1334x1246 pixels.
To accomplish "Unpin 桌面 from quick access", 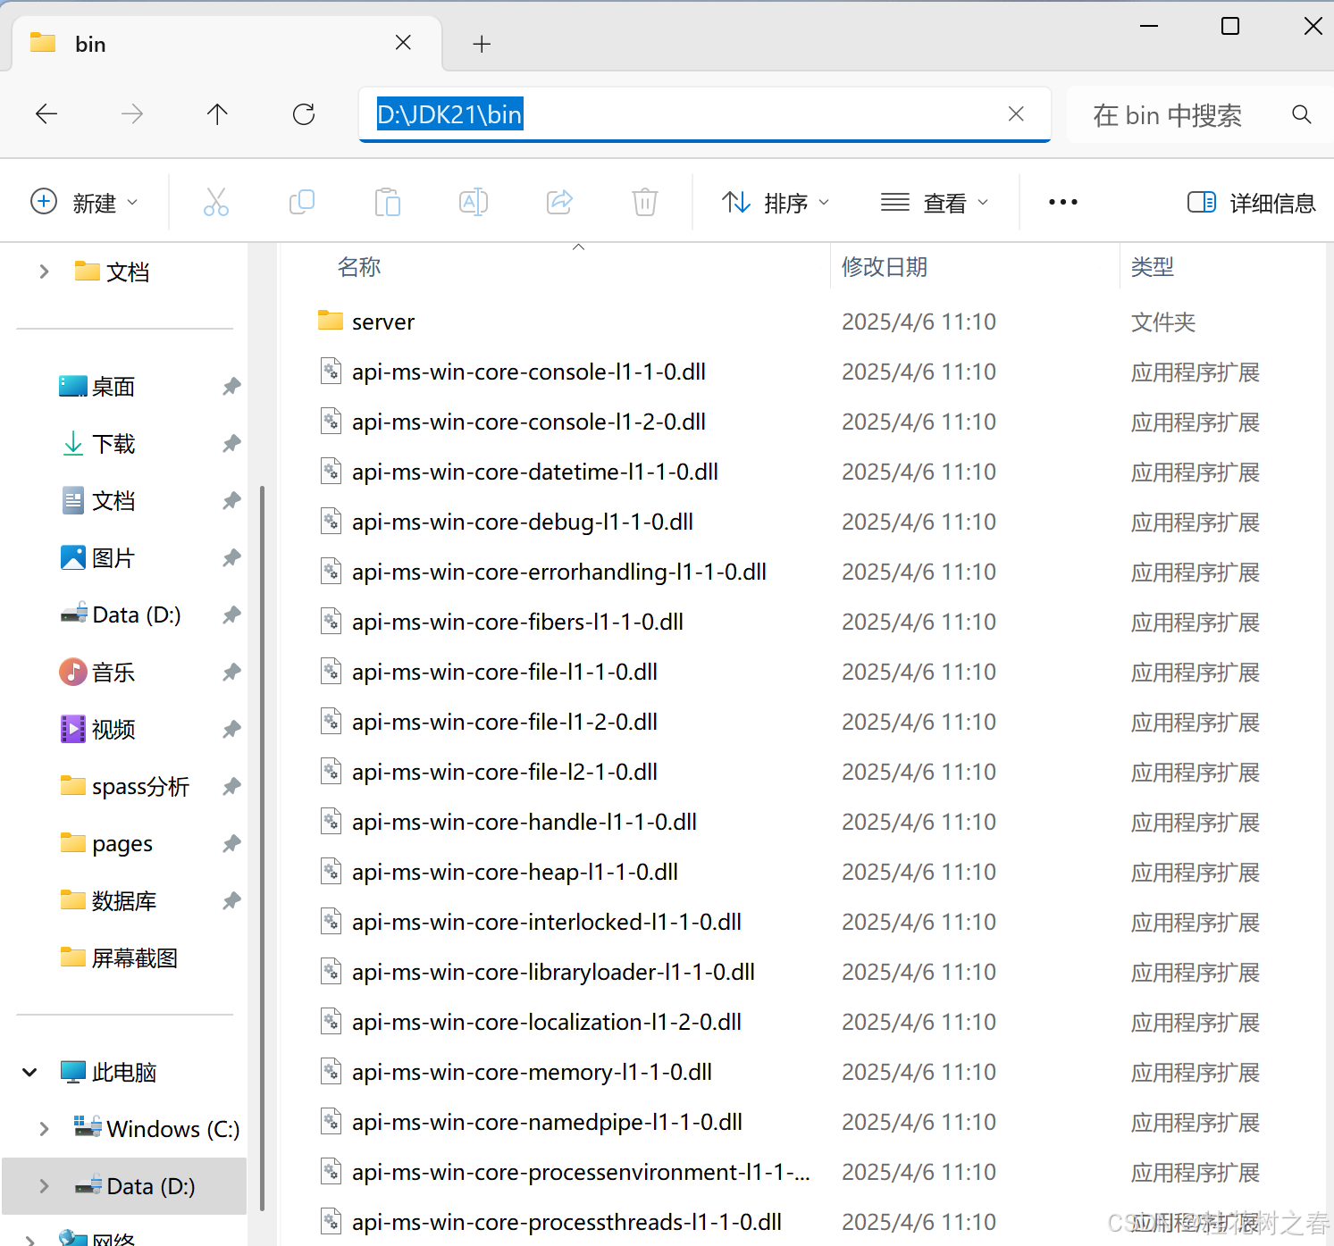I will (x=231, y=386).
